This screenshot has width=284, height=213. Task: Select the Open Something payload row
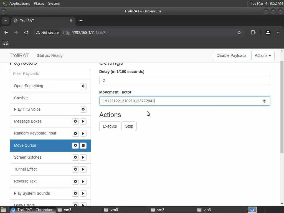pos(50,86)
